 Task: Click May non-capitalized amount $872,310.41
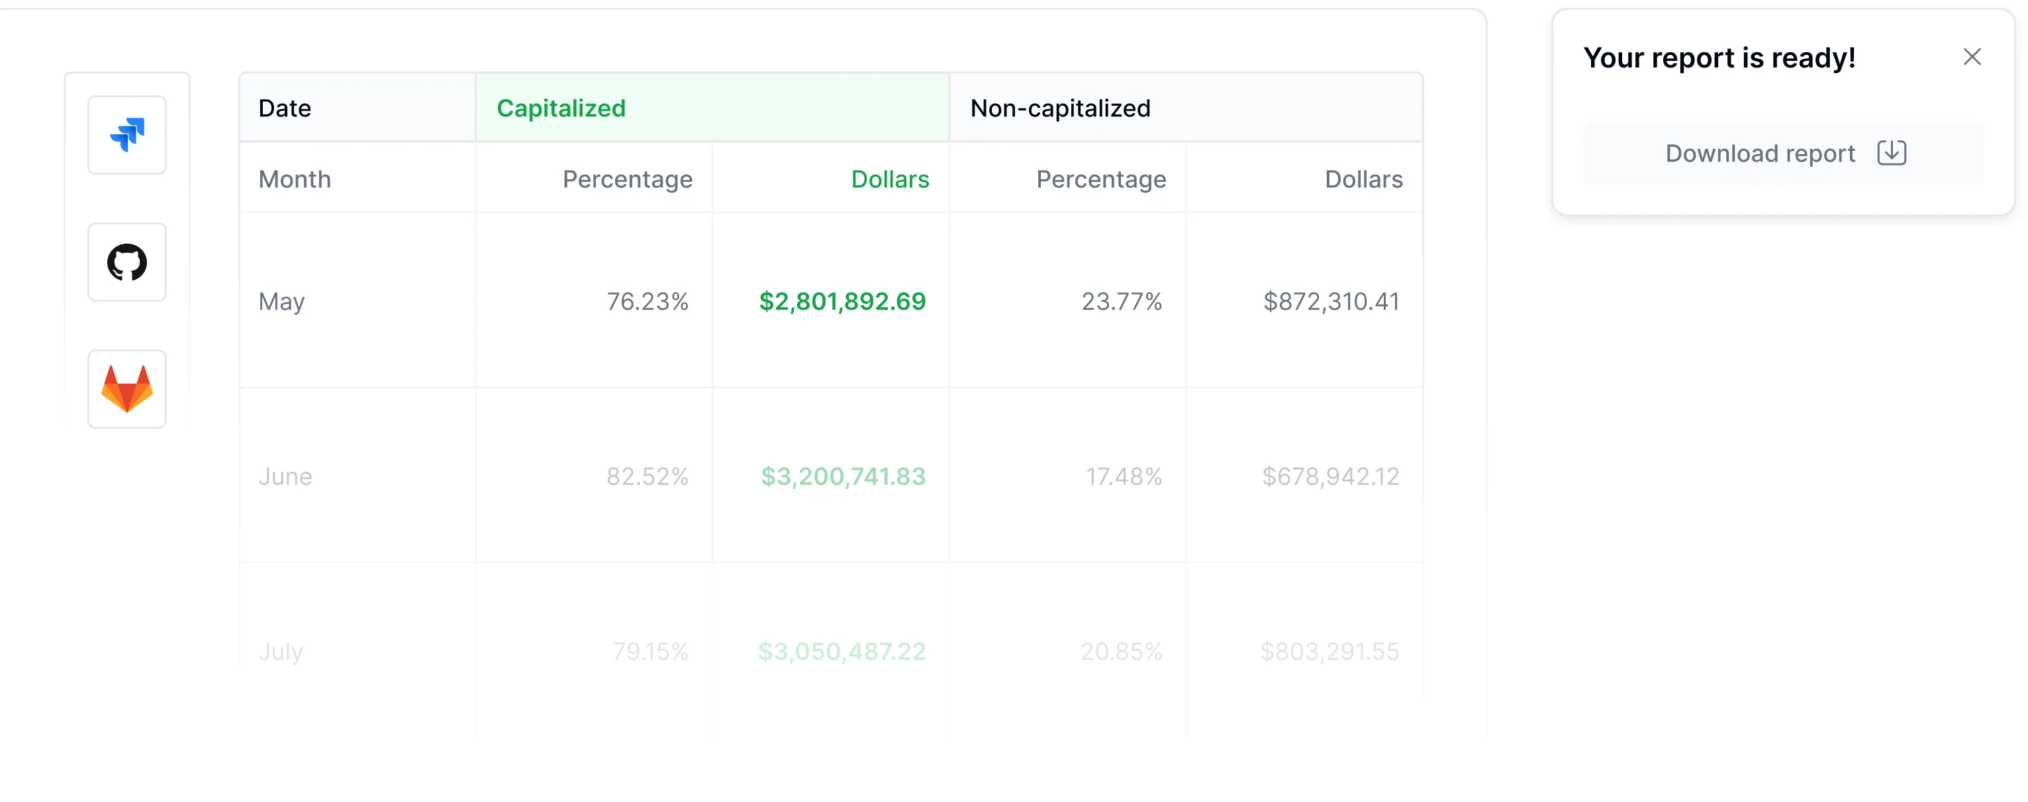point(1330,302)
